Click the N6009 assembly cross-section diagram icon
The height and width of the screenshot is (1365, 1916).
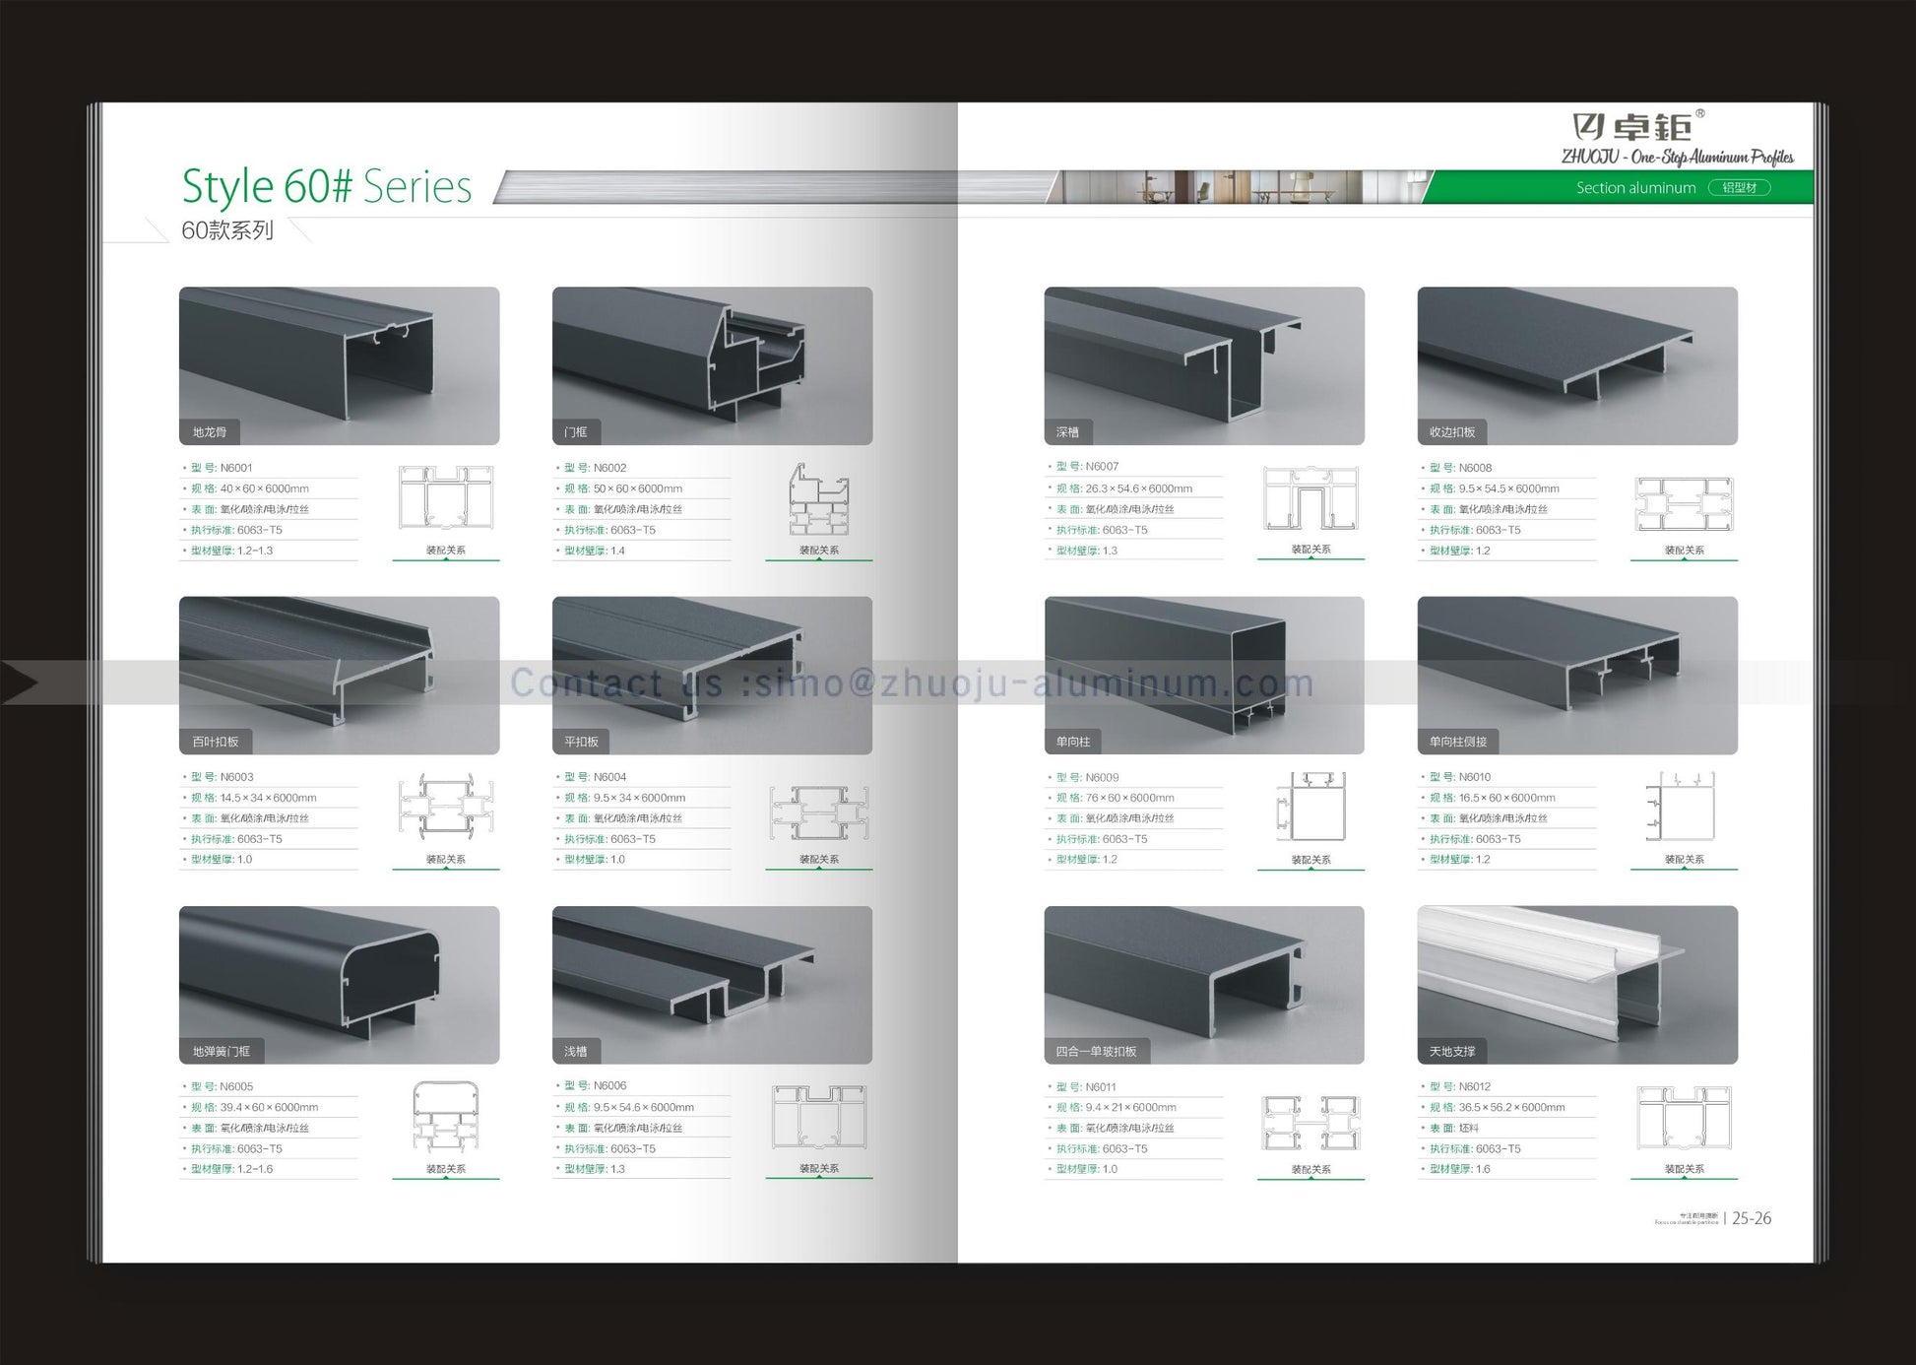(x=1309, y=808)
